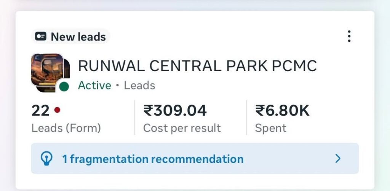Open the three-dot more options menu
The width and height of the screenshot is (390, 191).
click(349, 36)
